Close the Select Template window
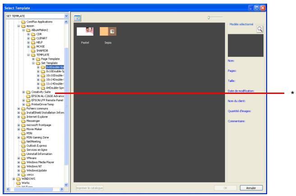This screenshot has width=296, height=196. tap(263, 8)
